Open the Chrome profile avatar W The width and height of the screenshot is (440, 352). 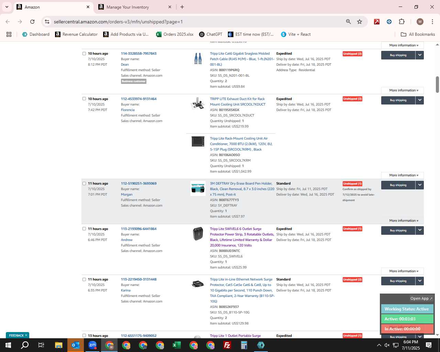click(420, 22)
